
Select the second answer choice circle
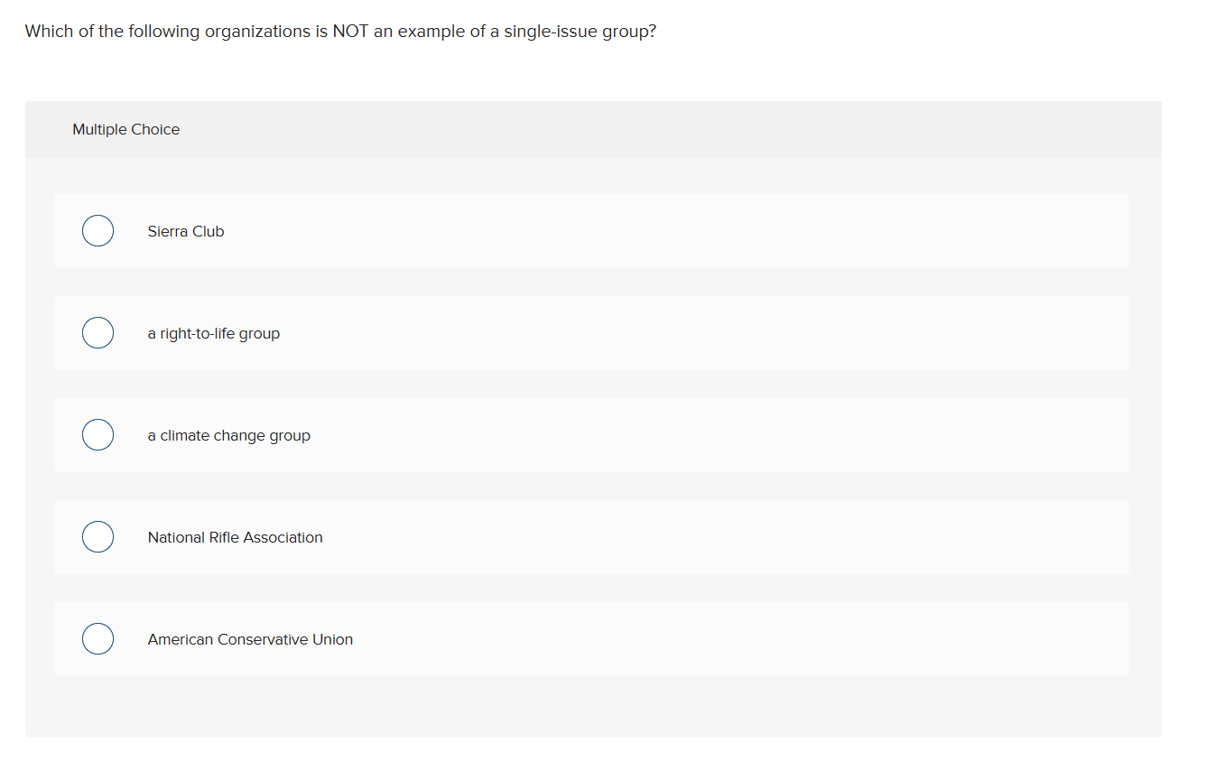coord(97,332)
